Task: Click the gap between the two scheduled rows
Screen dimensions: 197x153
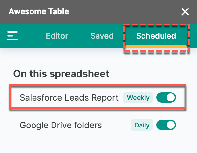Action: (x=98, y=114)
